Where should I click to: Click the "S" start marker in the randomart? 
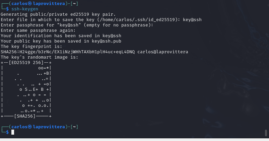(26, 89)
